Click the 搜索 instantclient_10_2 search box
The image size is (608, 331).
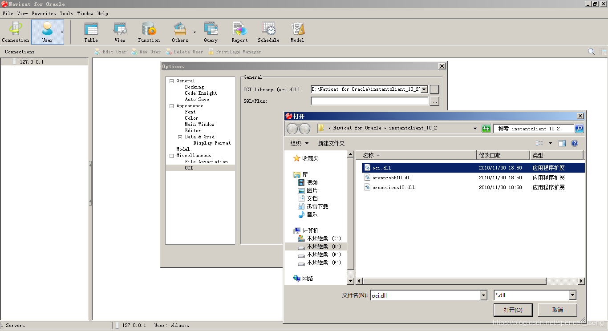tap(534, 129)
